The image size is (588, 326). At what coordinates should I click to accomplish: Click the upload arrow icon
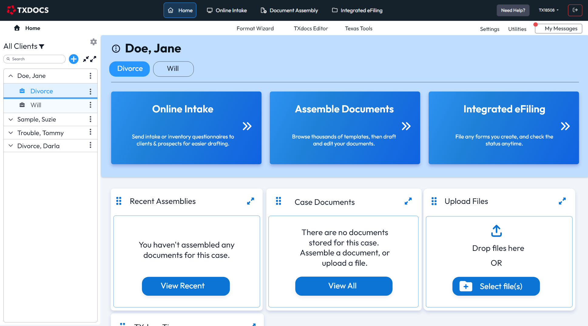click(496, 231)
